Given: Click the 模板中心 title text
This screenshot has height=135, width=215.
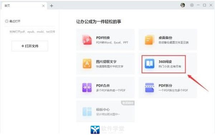Looking at the screenshot, I should click(x=103, y=110).
